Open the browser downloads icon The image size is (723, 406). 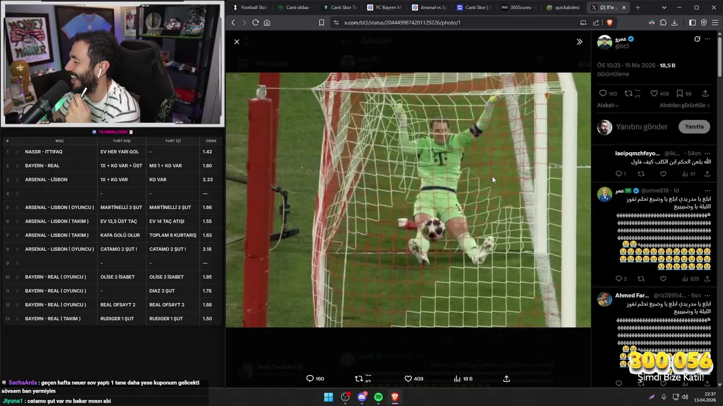(674, 23)
